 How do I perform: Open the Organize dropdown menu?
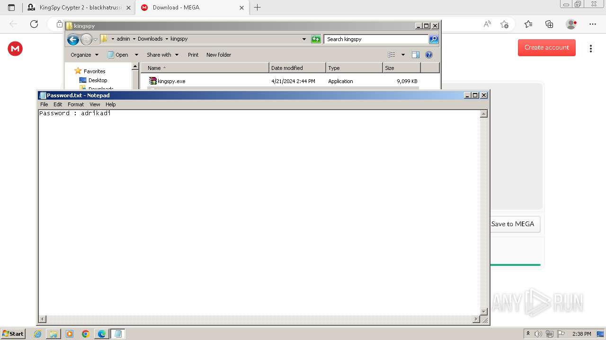pos(84,55)
